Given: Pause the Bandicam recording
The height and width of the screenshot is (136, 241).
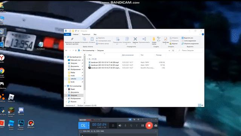Looking at the screenshot, I should (143, 125).
